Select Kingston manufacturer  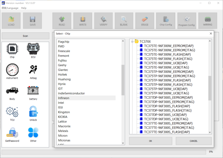pos(64,112)
